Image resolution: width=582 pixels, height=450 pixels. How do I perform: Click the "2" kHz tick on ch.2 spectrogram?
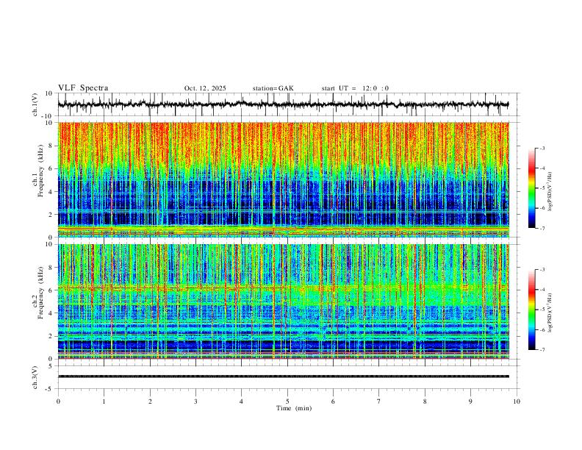[x=51, y=336]
